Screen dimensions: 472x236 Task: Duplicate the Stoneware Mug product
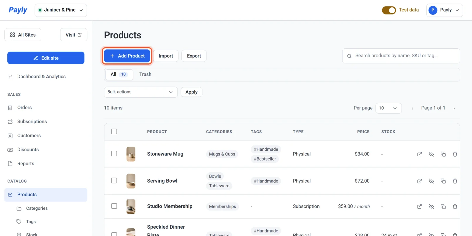pyautogui.click(x=443, y=154)
